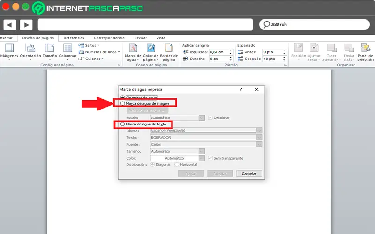Screen dimensions: 375x234
Task: Click the browser back arrow button
Action: coord(9,25)
